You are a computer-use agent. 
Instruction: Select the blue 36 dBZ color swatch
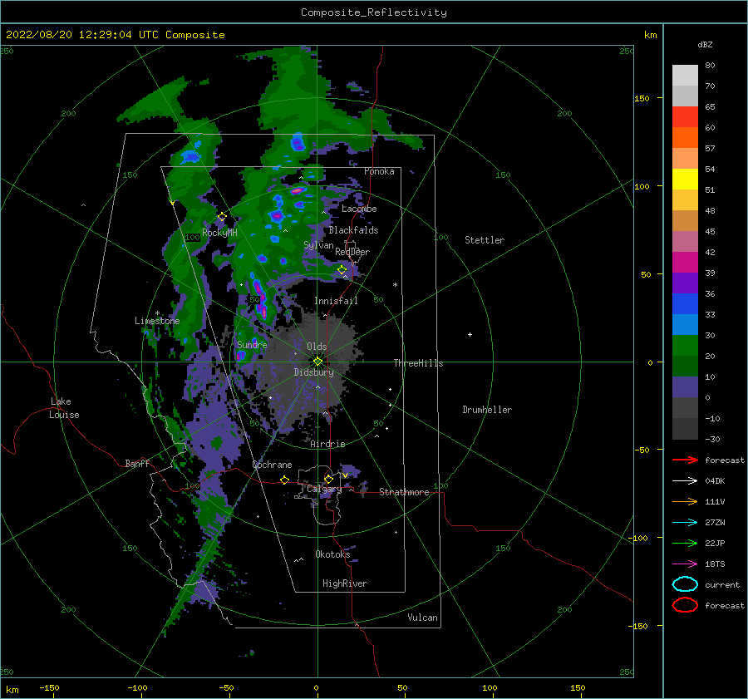(x=685, y=303)
